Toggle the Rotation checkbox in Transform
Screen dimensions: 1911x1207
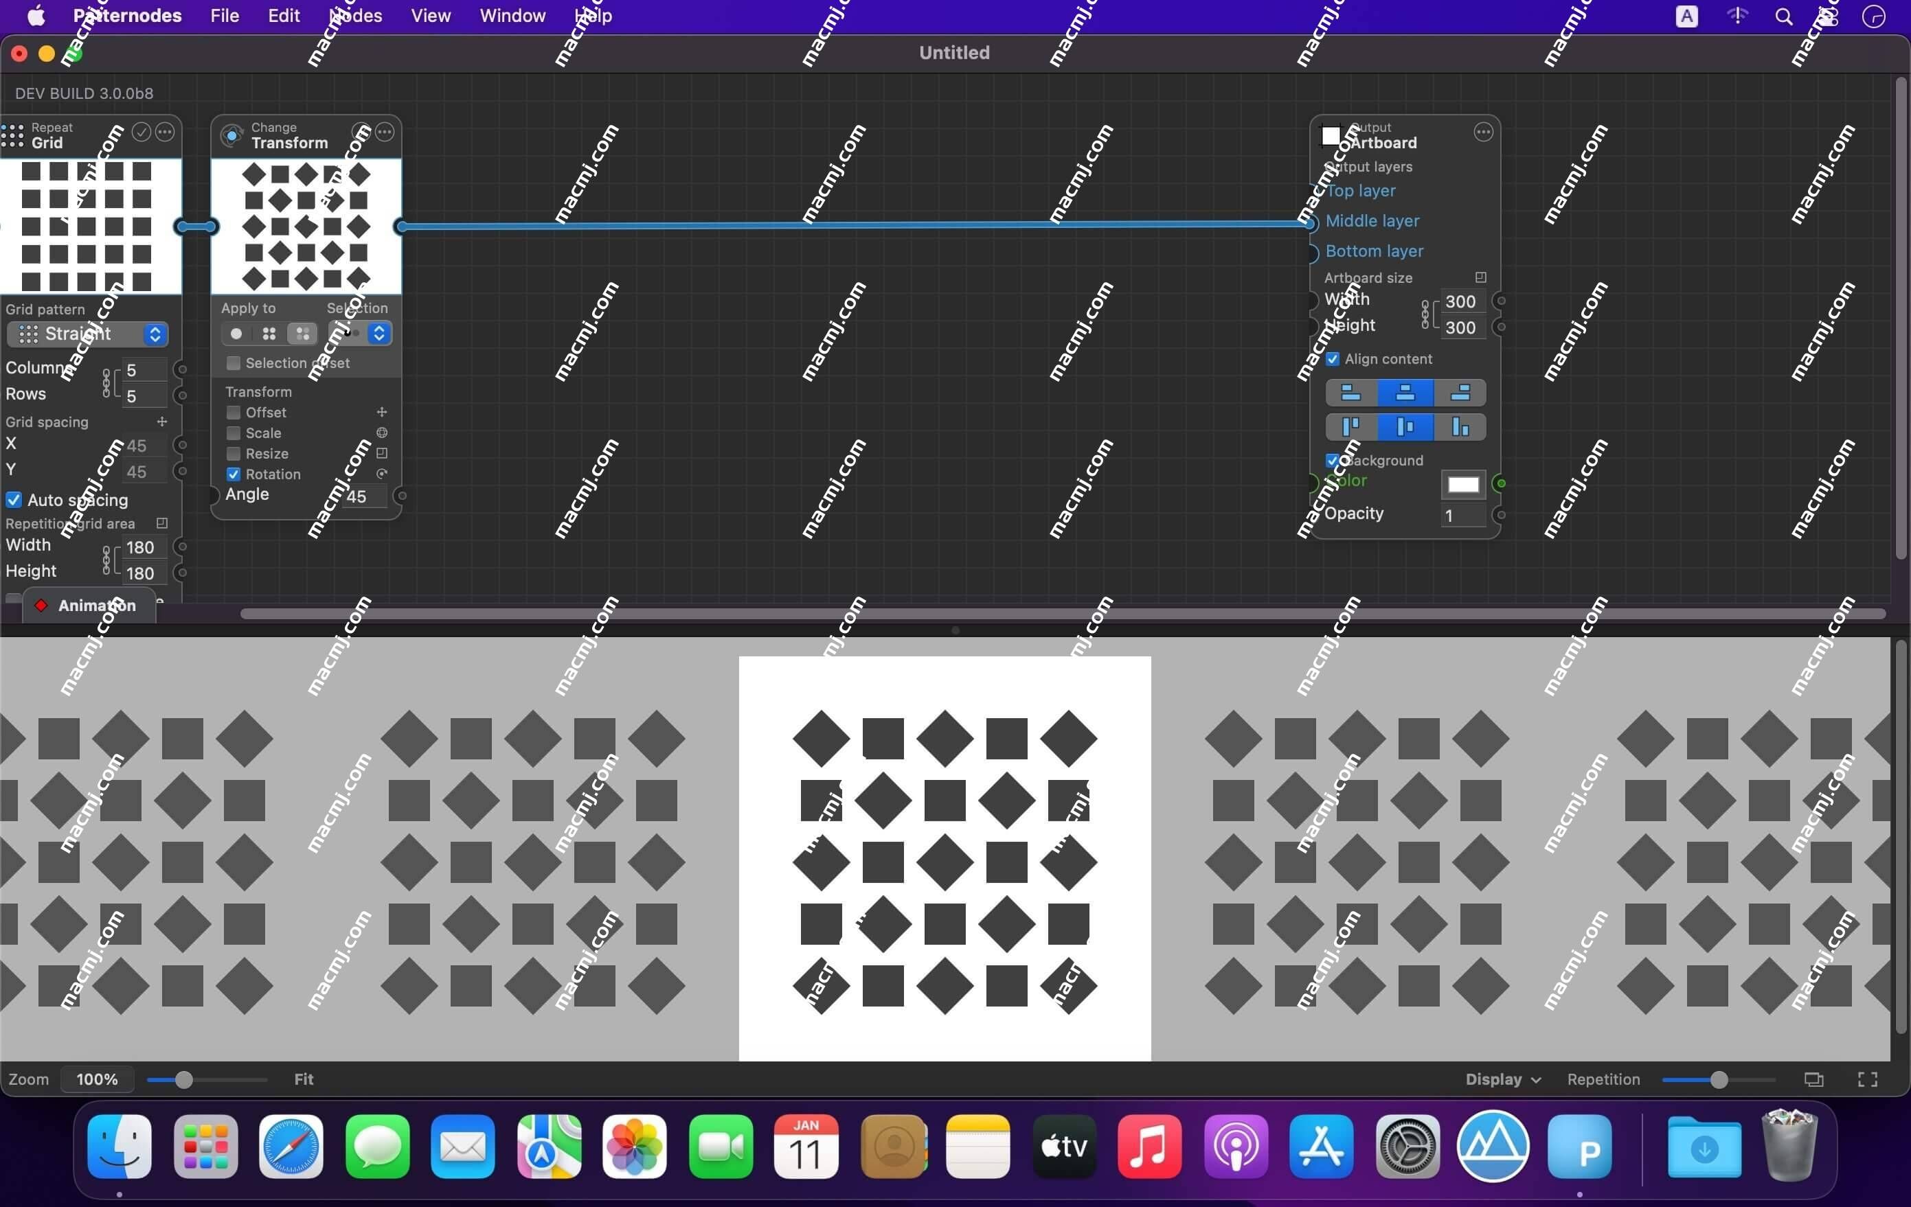tap(232, 473)
